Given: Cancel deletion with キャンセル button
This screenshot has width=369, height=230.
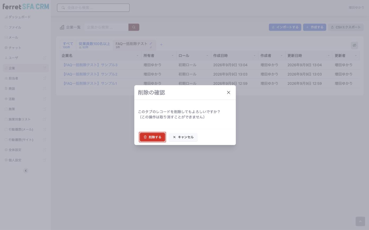Looking at the screenshot, I should [183, 137].
